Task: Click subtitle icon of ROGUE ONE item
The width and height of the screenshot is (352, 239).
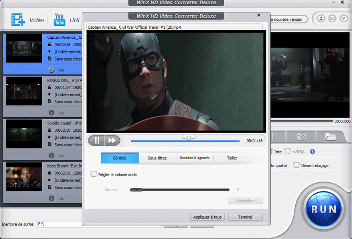Action: [x=49, y=101]
